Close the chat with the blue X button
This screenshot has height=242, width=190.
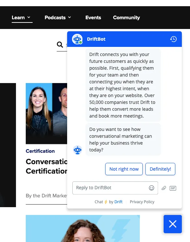pyautogui.click(x=173, y=224)
